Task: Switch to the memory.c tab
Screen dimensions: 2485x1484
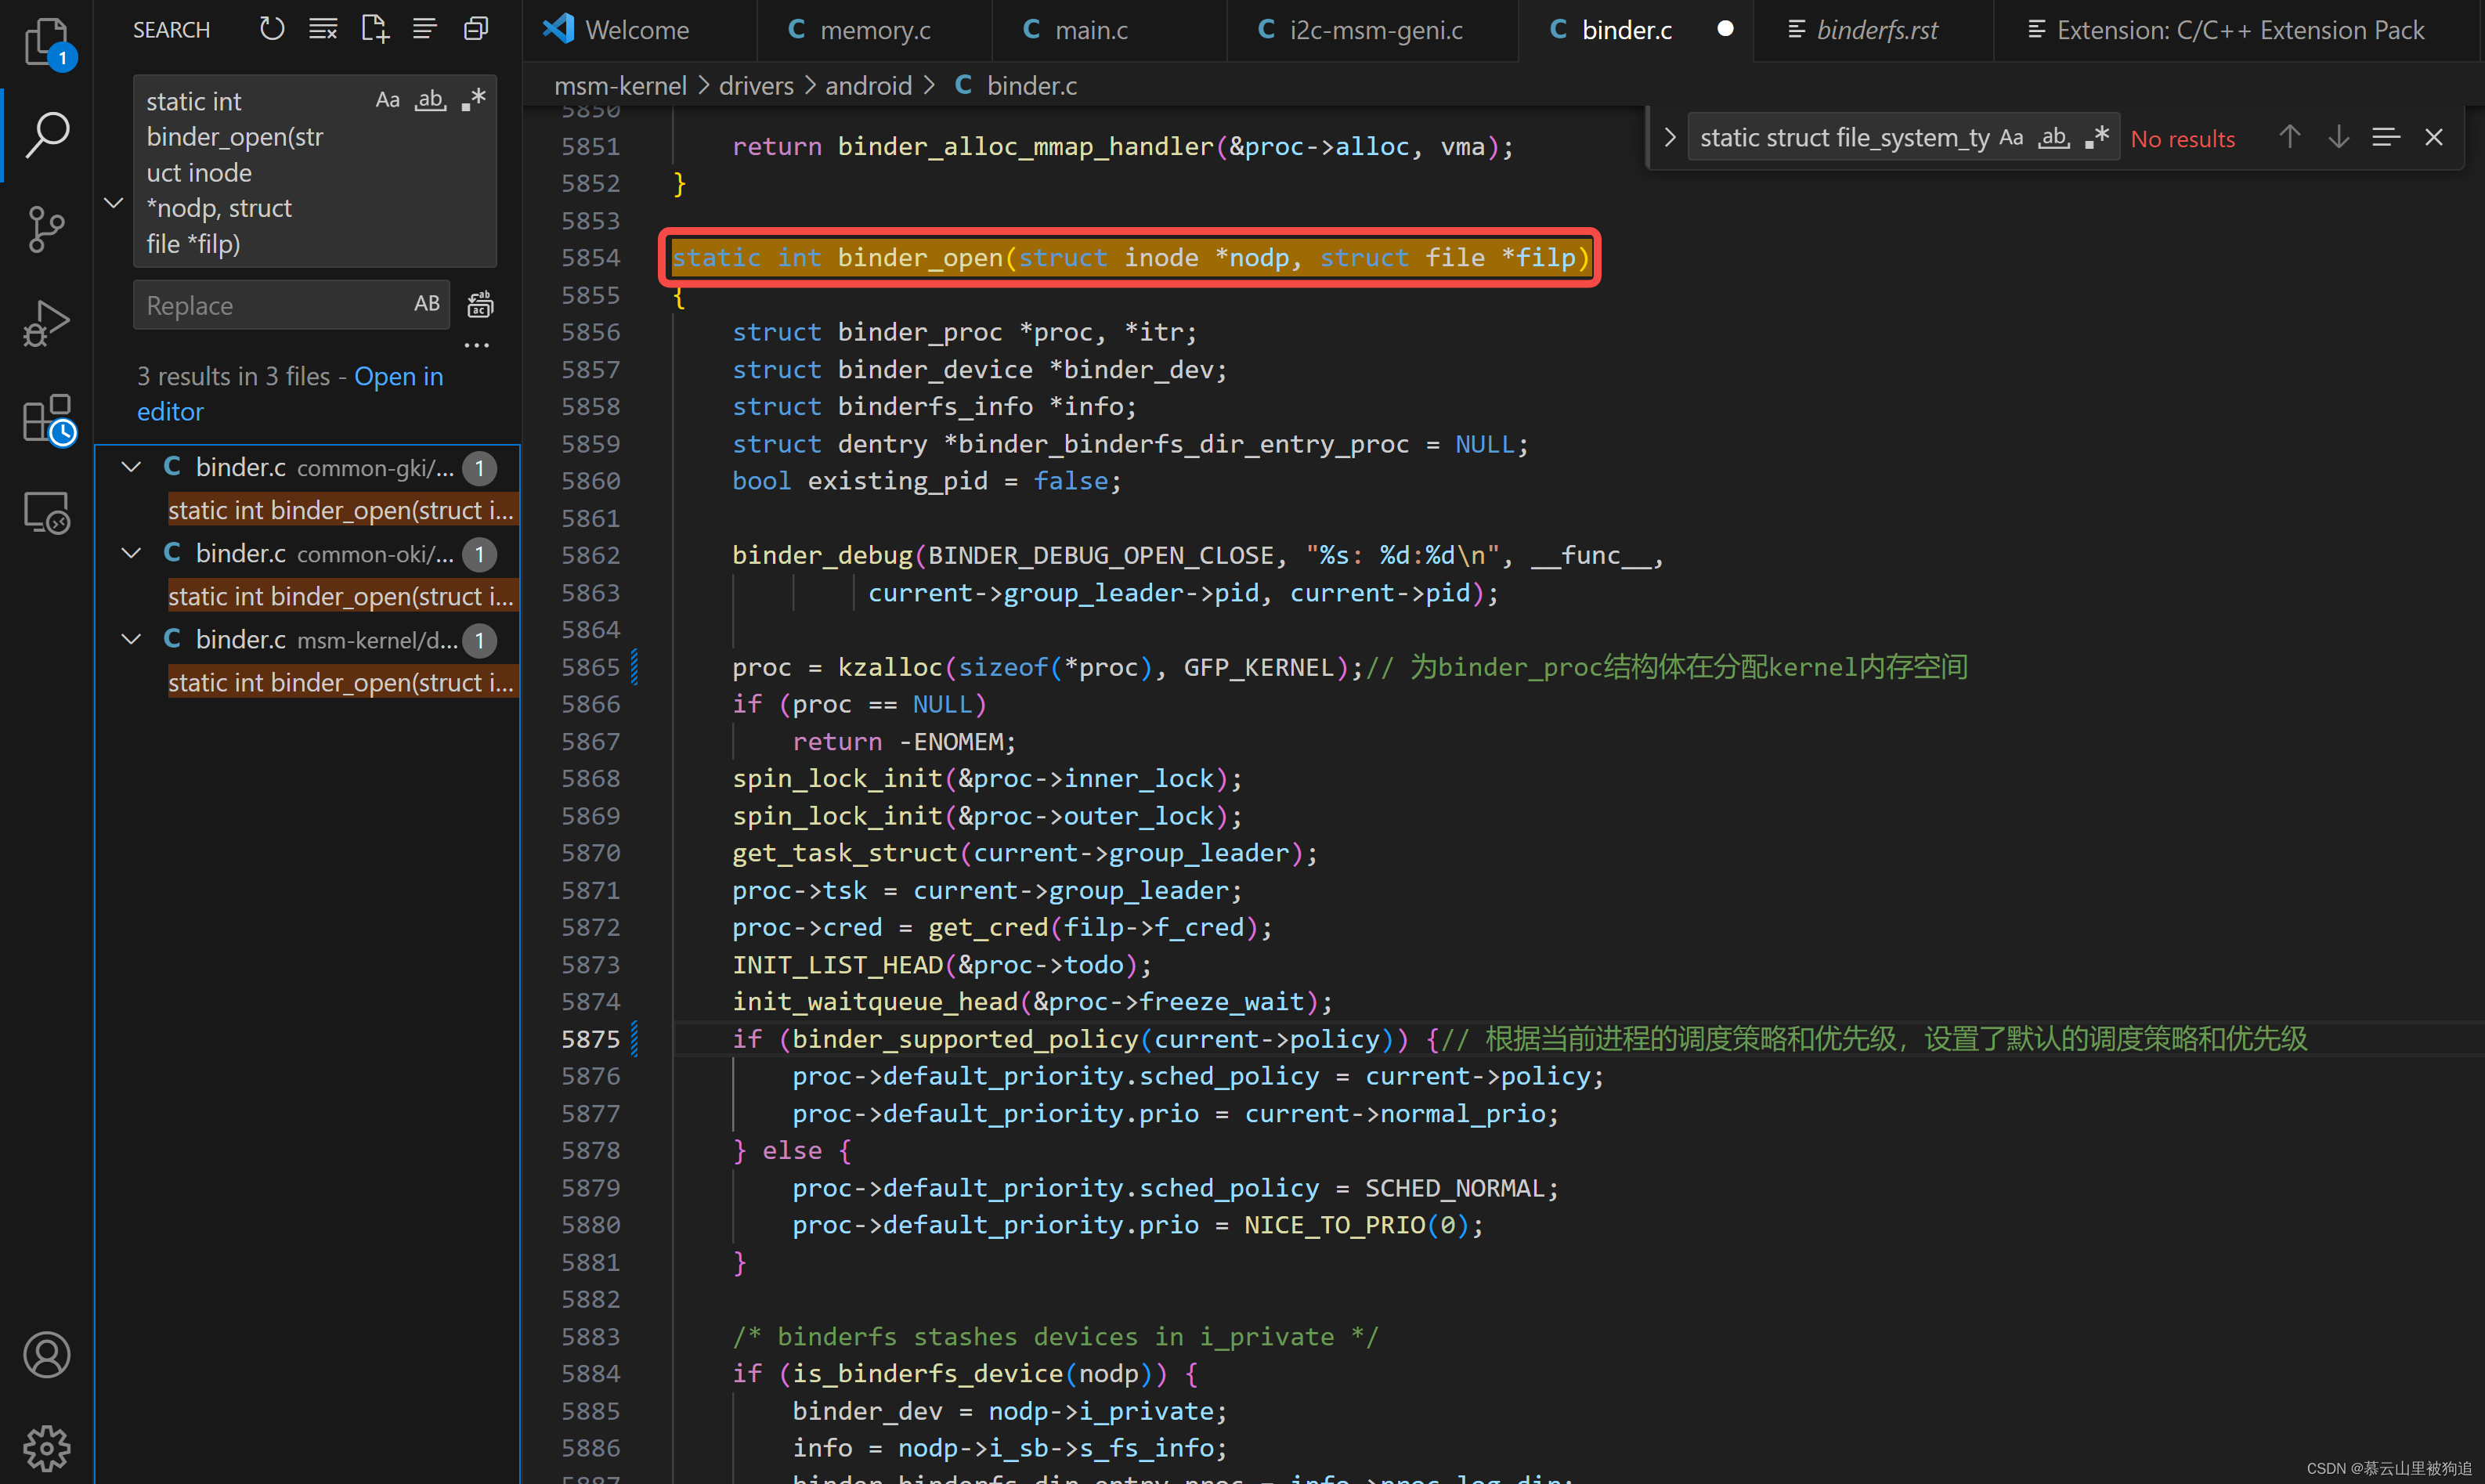Action: point(873,30)
